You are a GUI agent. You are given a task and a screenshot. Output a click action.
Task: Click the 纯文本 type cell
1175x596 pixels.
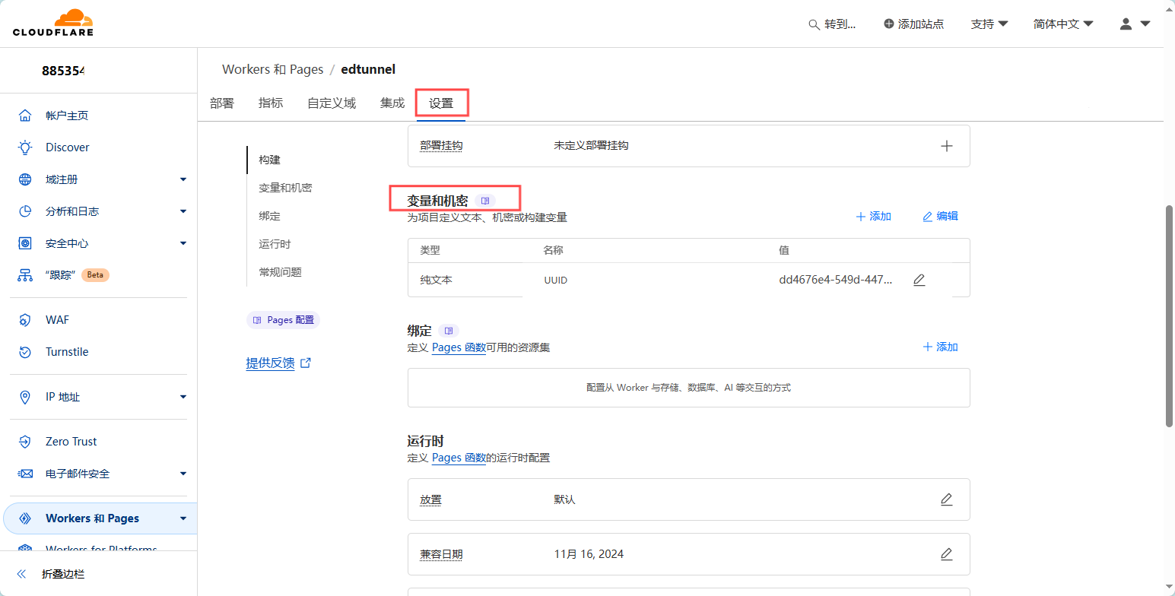coord(436,280)
